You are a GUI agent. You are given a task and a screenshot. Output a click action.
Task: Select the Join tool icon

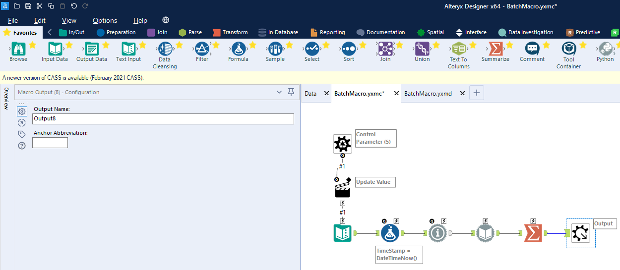click(x=385, y=49)
